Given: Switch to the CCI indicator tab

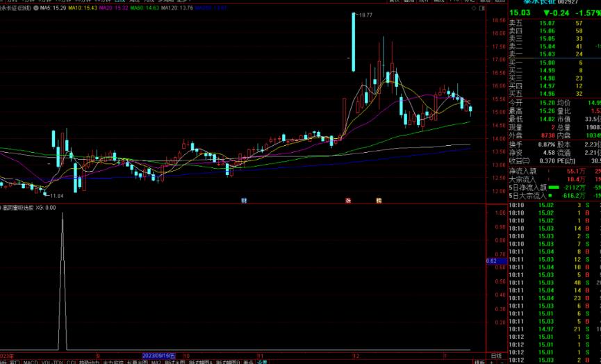Looking at the screenshot, I should [72, 362].
